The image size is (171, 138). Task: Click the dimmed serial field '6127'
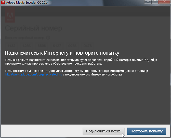pyautogui.click(x=57, y=46)
